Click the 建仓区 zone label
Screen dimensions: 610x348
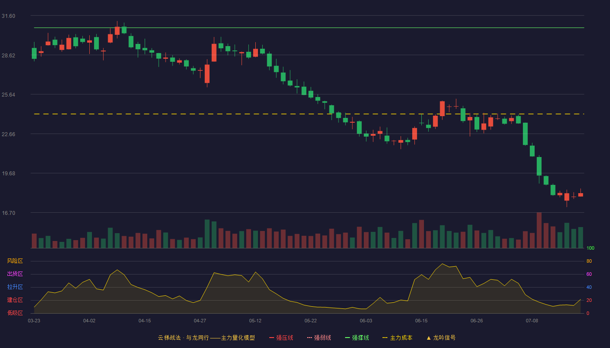15,300
